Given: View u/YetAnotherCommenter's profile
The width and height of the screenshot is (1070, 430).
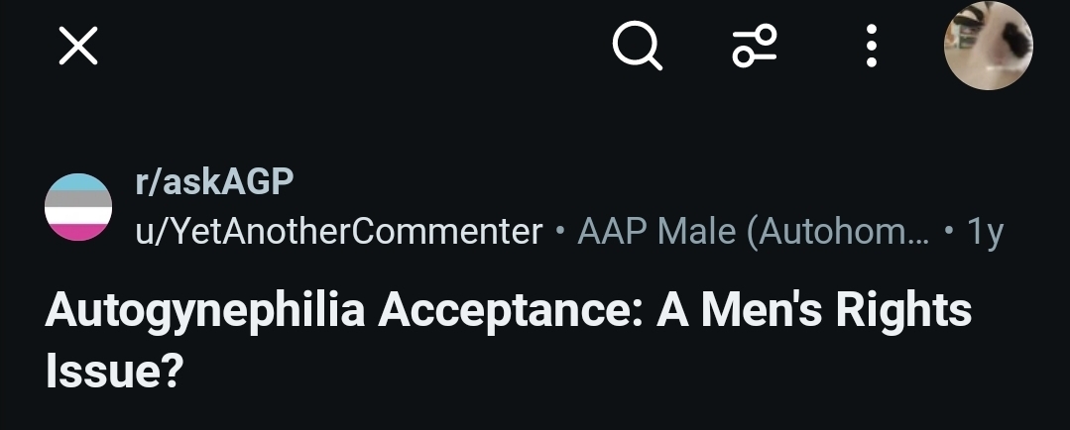Looking at the screenshot, I should (x=338, y=232).
